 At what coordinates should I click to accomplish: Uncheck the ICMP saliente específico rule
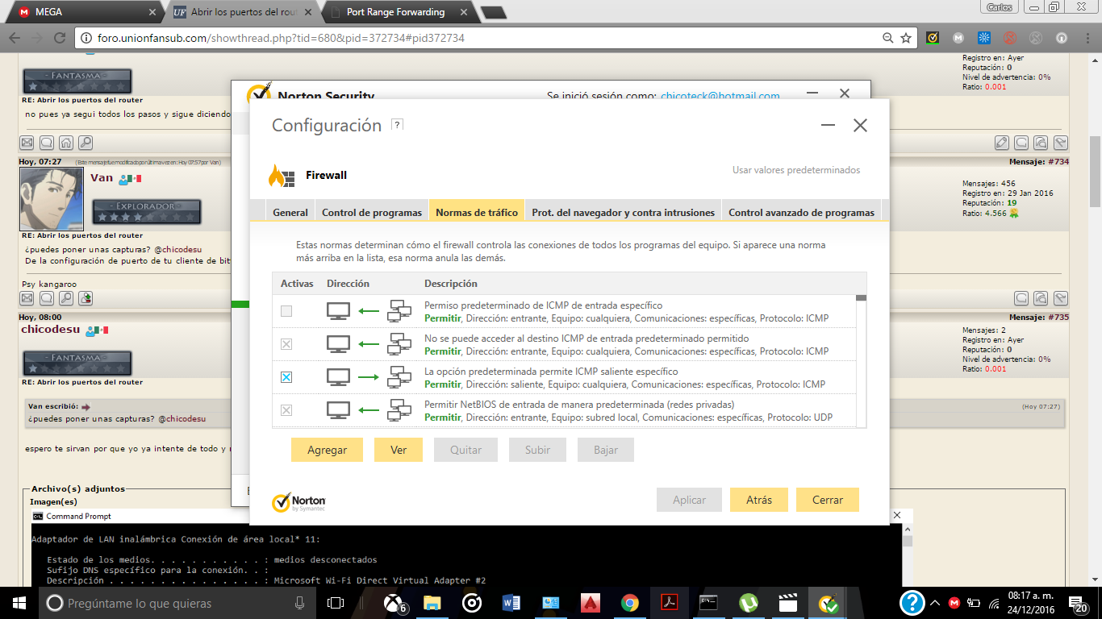286,377
